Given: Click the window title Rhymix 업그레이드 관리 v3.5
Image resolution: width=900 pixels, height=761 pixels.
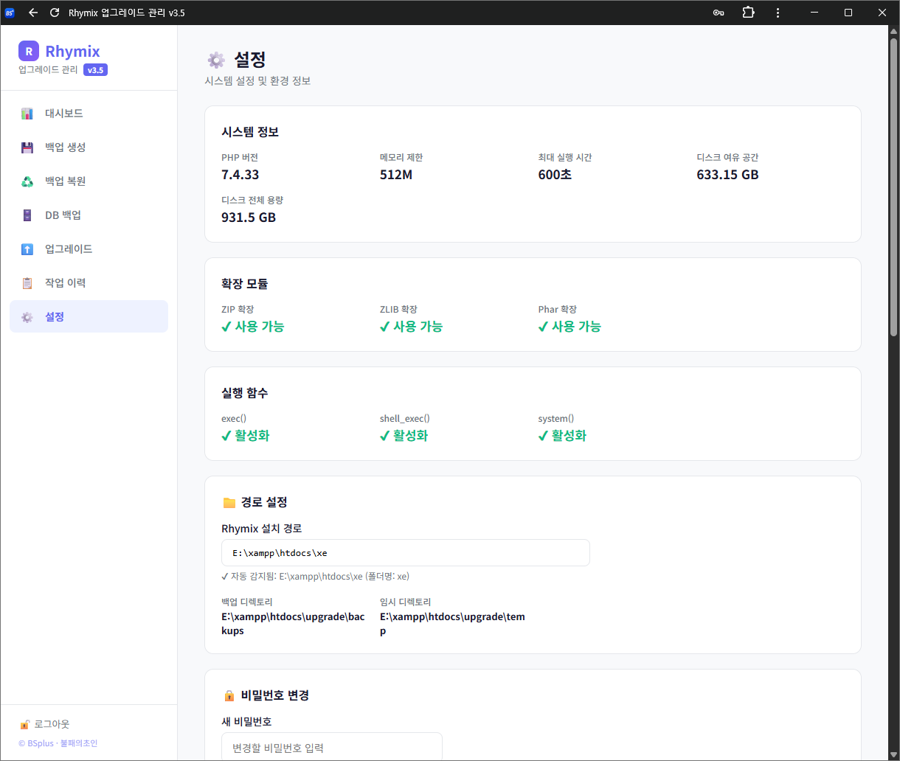Looking at the screenshot, I should point(126,13).
